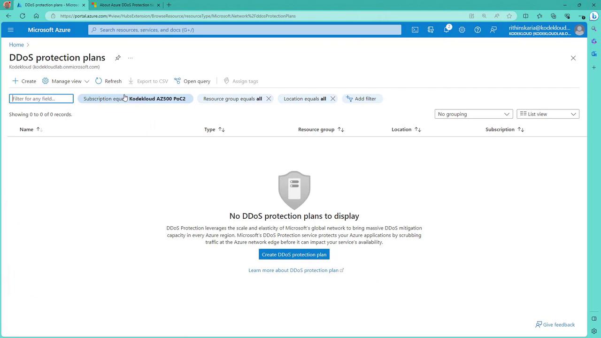Remove the Resource group equals all filter

[x=269, y=99]
